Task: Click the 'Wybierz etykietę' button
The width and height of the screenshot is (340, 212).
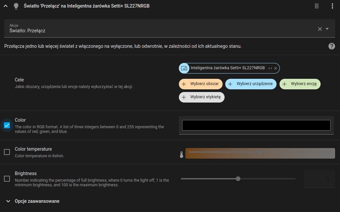Action: 202,97
